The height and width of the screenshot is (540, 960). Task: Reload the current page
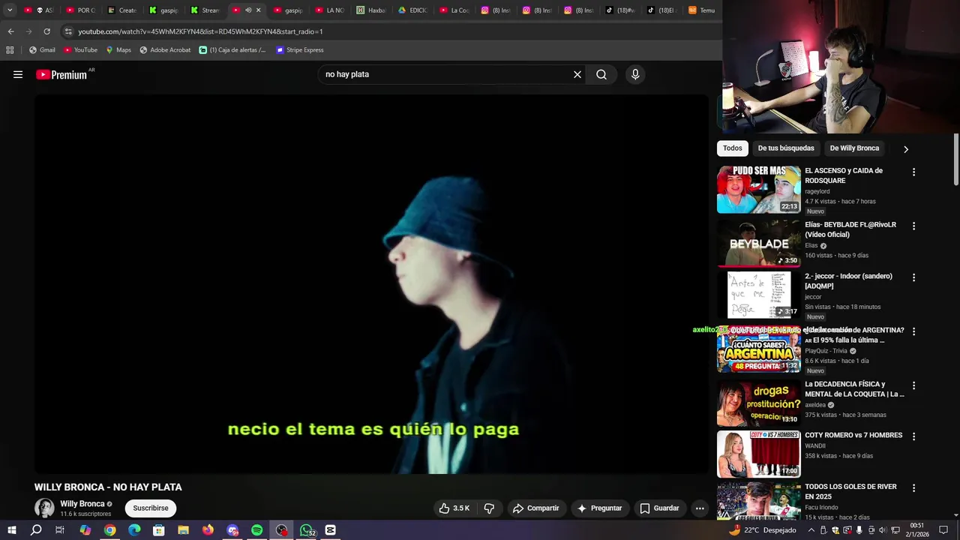[x=46, y=31]
